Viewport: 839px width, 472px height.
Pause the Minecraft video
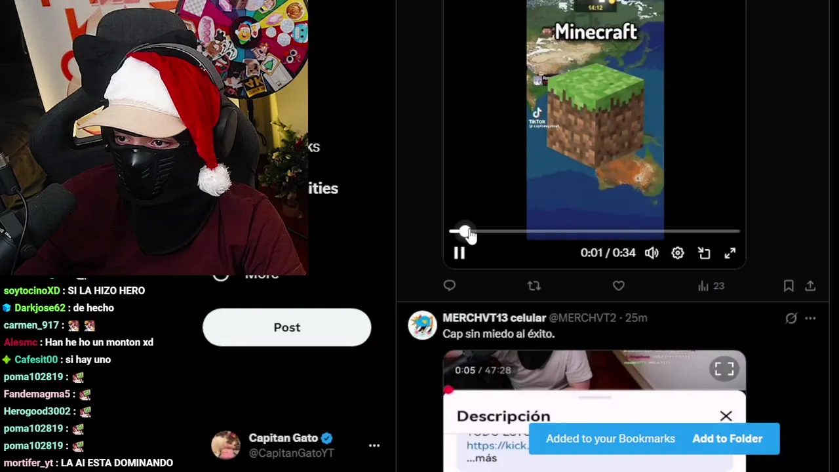pos(459,253)
